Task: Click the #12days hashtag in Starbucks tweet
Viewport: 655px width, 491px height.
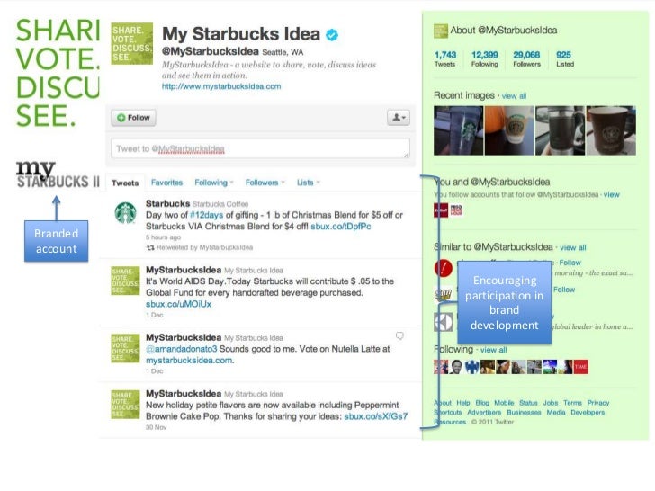Action: pos(206,215)
